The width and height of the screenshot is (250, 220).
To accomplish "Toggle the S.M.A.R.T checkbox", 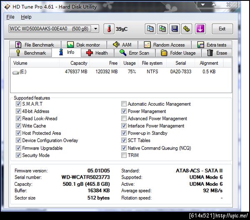I will 18,104.
